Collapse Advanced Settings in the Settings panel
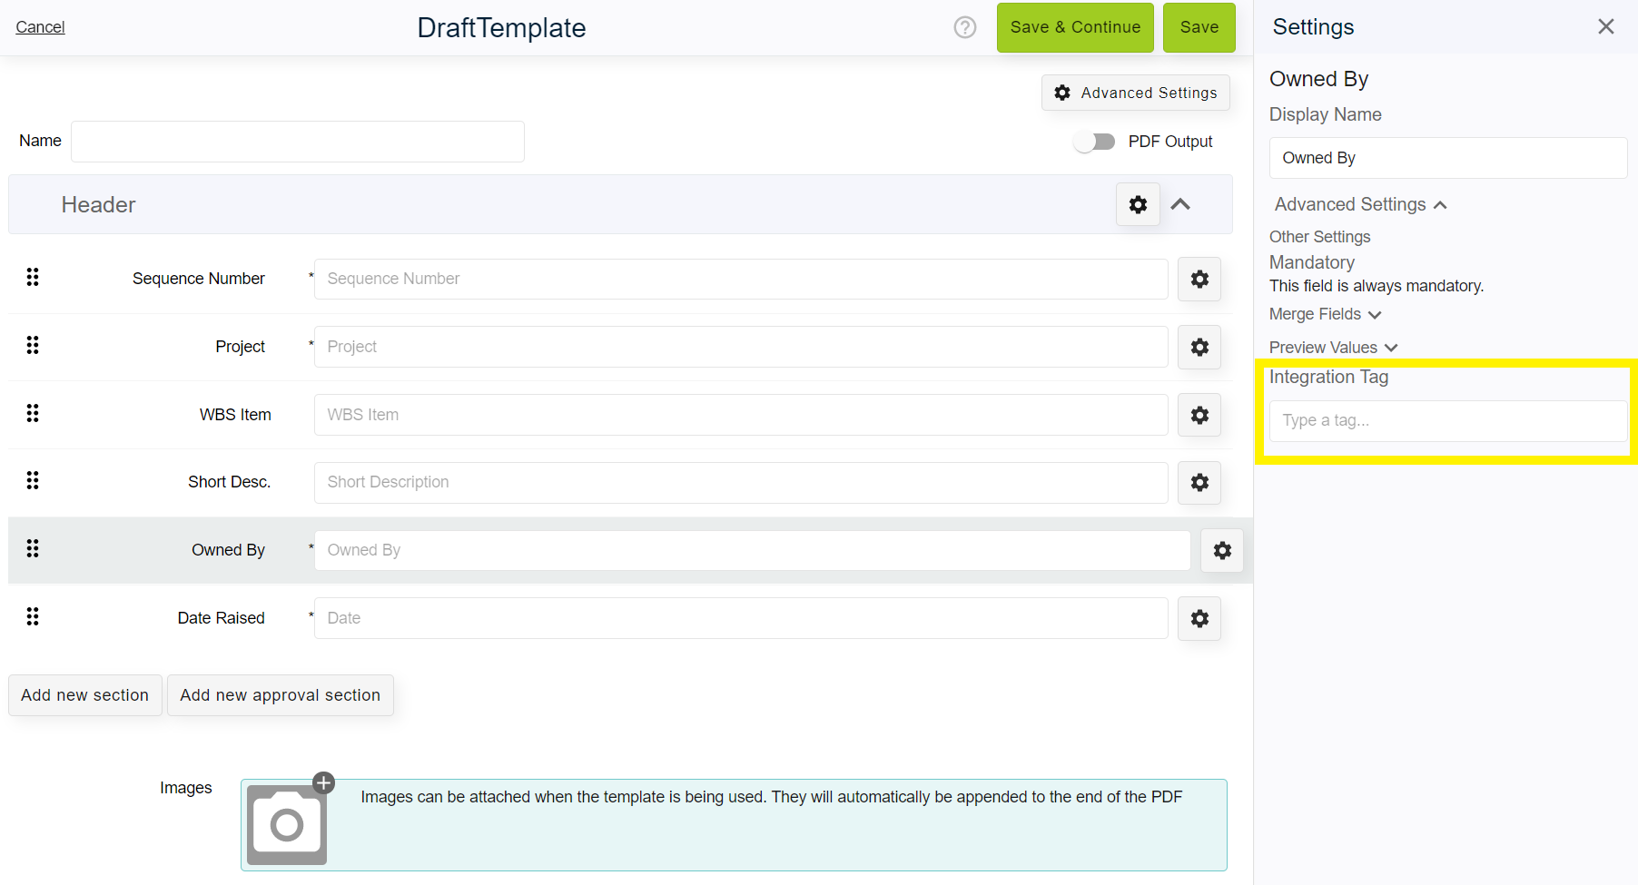Image resolution: width=1638 pixels, height=885 pixels. [1359, 204]
